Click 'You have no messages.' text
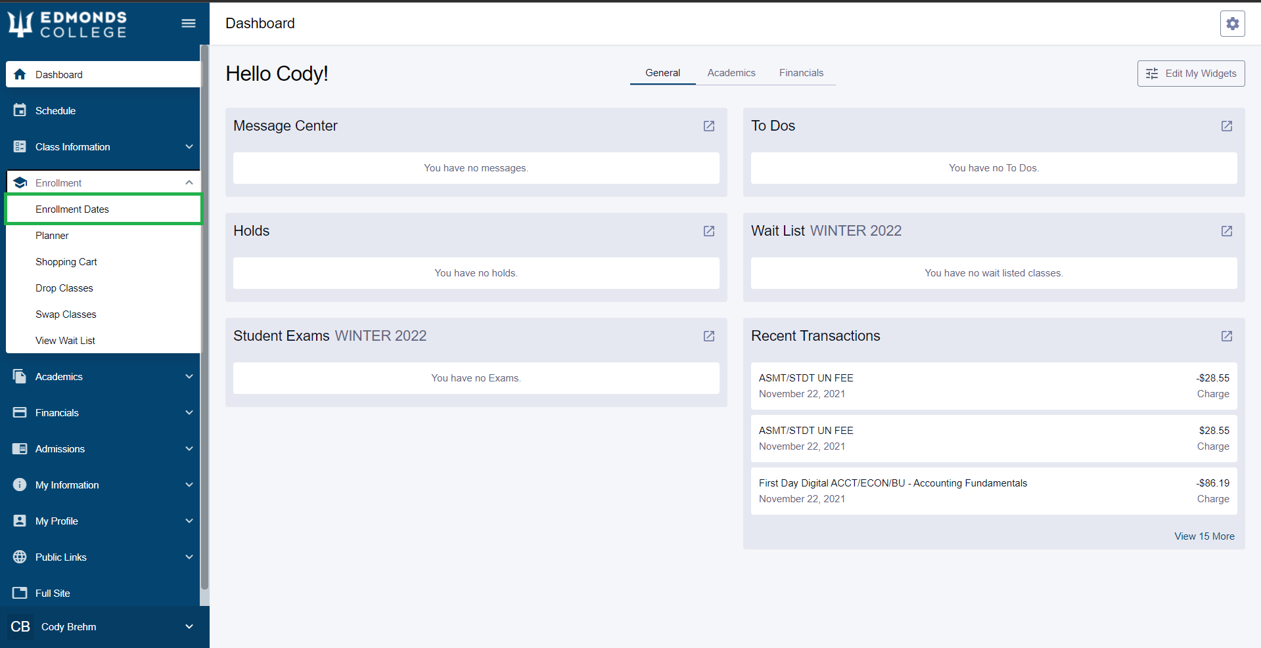Viewport: 1261px width, 648px height. click(x=476, y=168)
